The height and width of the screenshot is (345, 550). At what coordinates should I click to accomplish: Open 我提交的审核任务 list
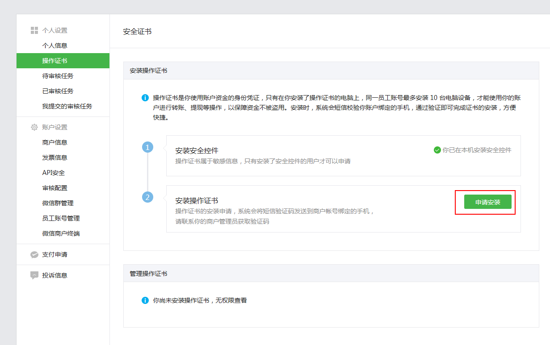coord(67,106)
